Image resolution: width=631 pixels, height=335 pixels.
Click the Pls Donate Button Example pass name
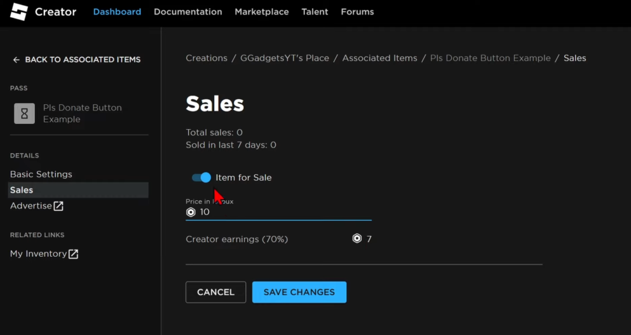tap(82, 114)
